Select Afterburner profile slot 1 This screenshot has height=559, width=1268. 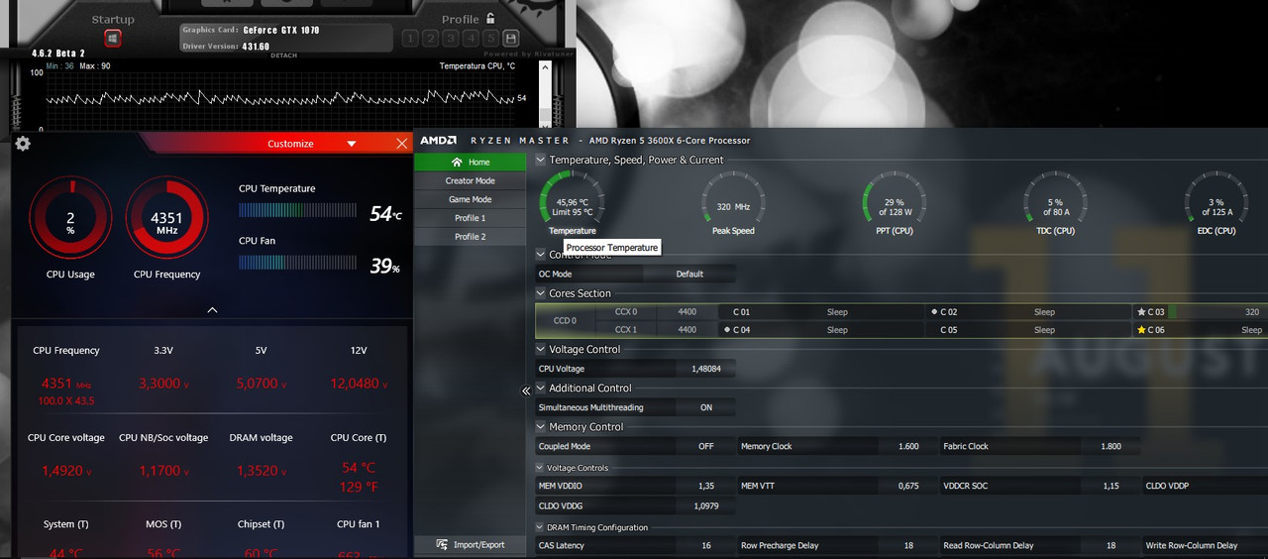tap(411, 39)
